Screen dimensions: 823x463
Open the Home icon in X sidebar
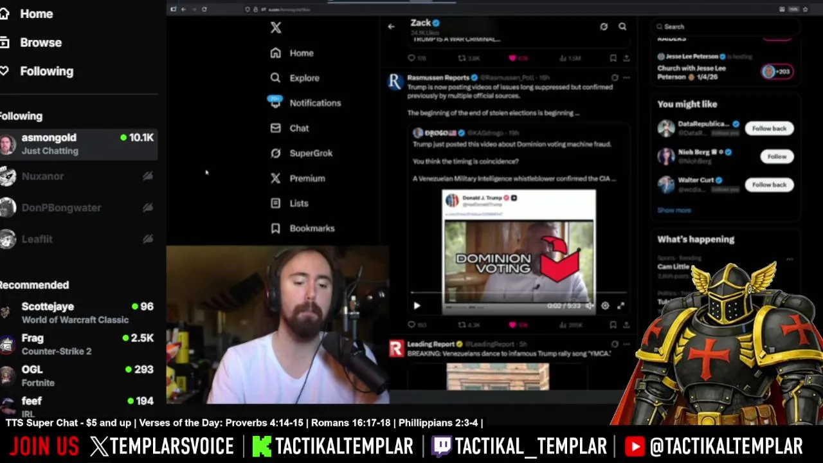275,53
